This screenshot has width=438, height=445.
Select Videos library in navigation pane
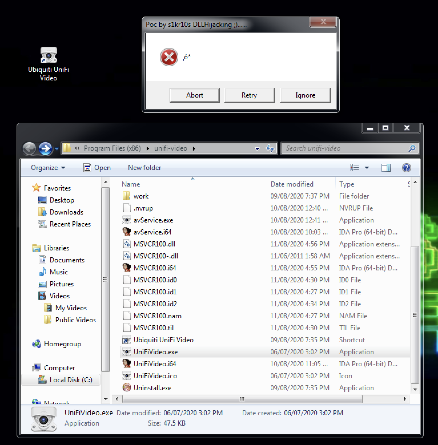coord(54,296)
